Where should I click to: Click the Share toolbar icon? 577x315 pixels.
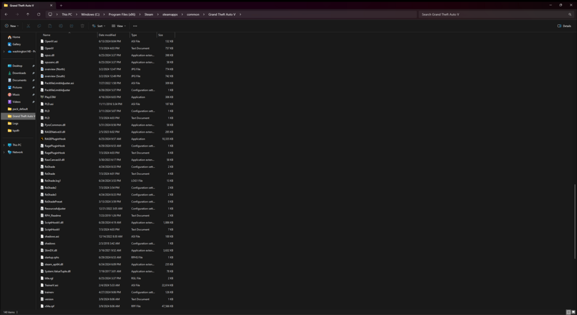[72, 26]
